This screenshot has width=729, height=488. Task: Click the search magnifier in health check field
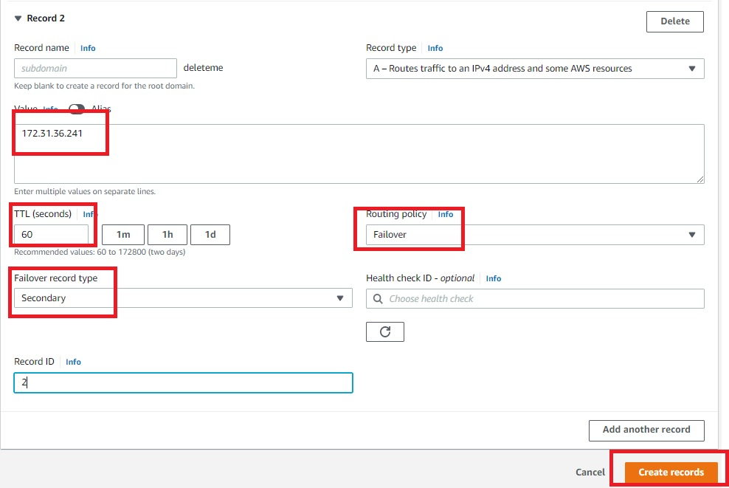[378, 298]
